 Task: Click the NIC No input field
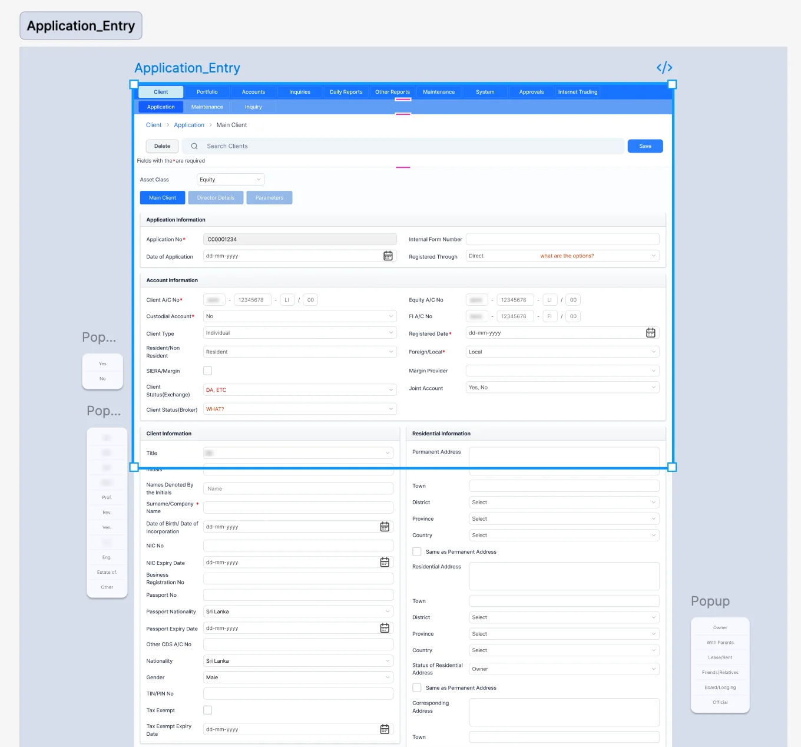click(x=298, y=546)
